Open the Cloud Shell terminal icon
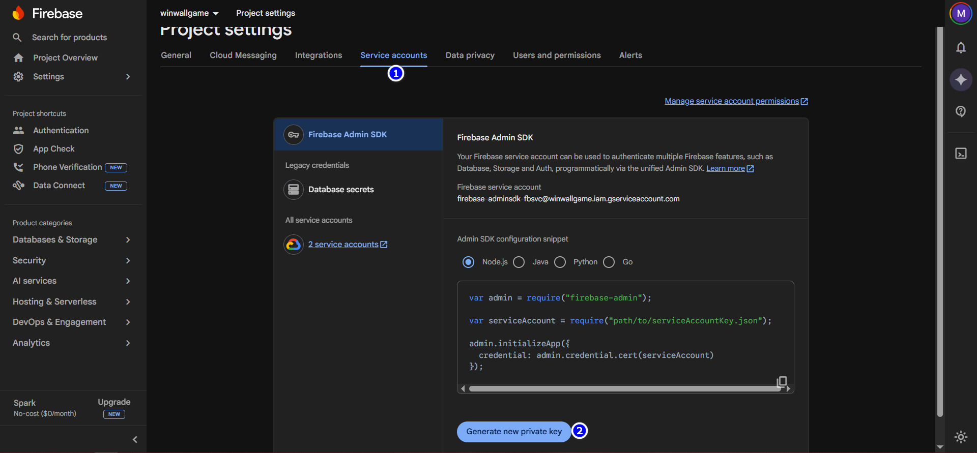The width and height of the screenshot is (977, 453). [961, 153]
